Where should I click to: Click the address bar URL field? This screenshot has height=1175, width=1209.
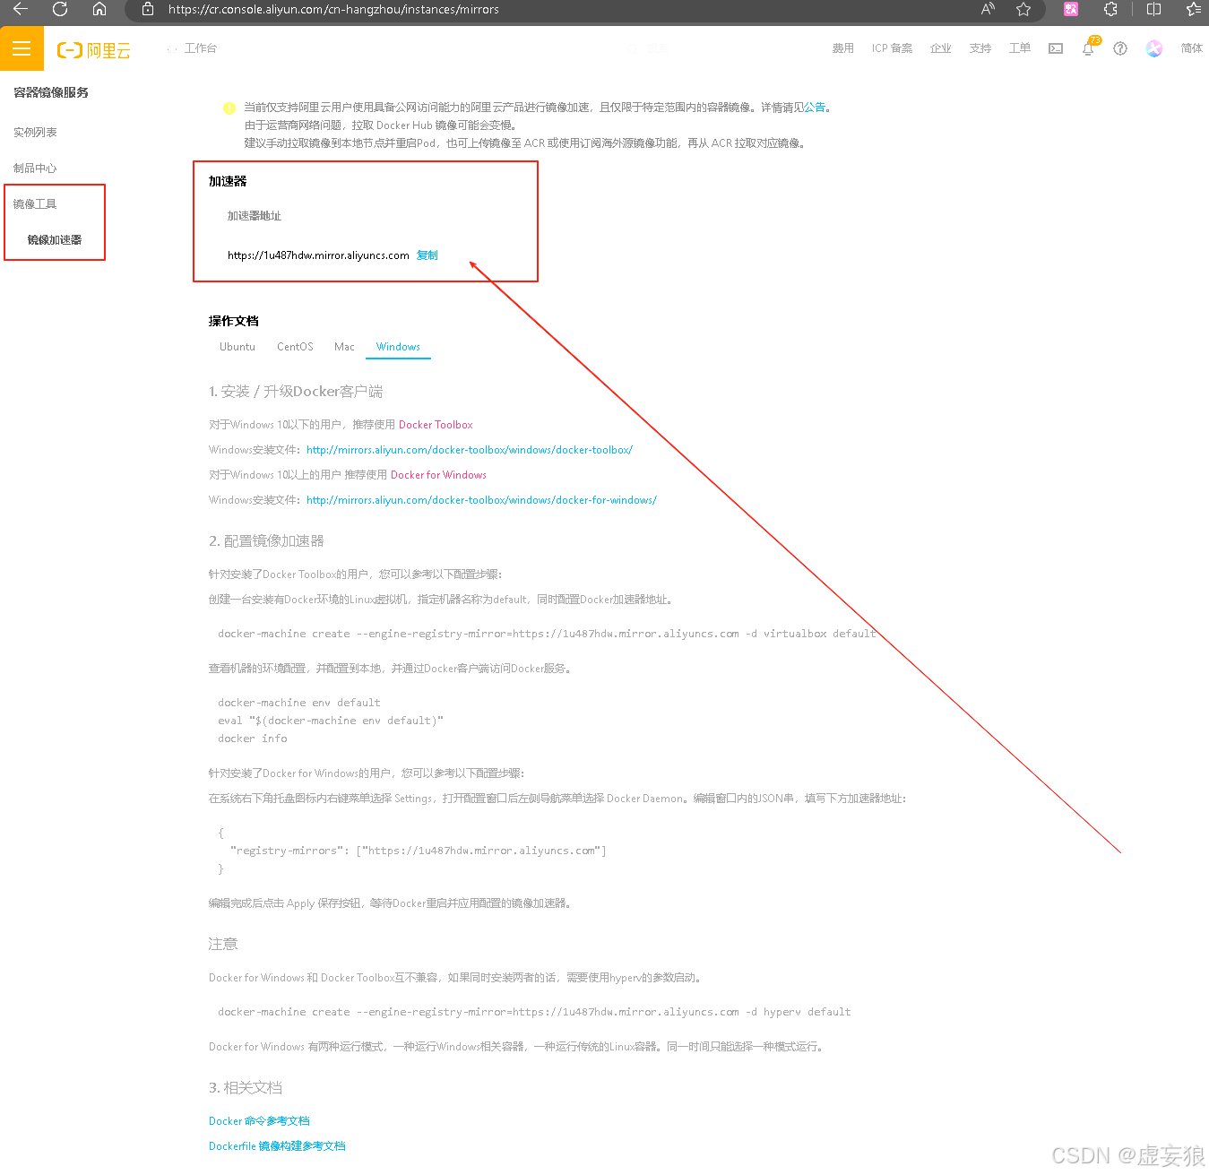click(333, 9)
